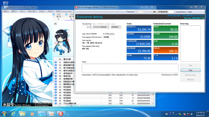The width and height of the screenshot is (209, 117).
Task: Click the Min GB Free value field
Action: click(x=86, y=27)
